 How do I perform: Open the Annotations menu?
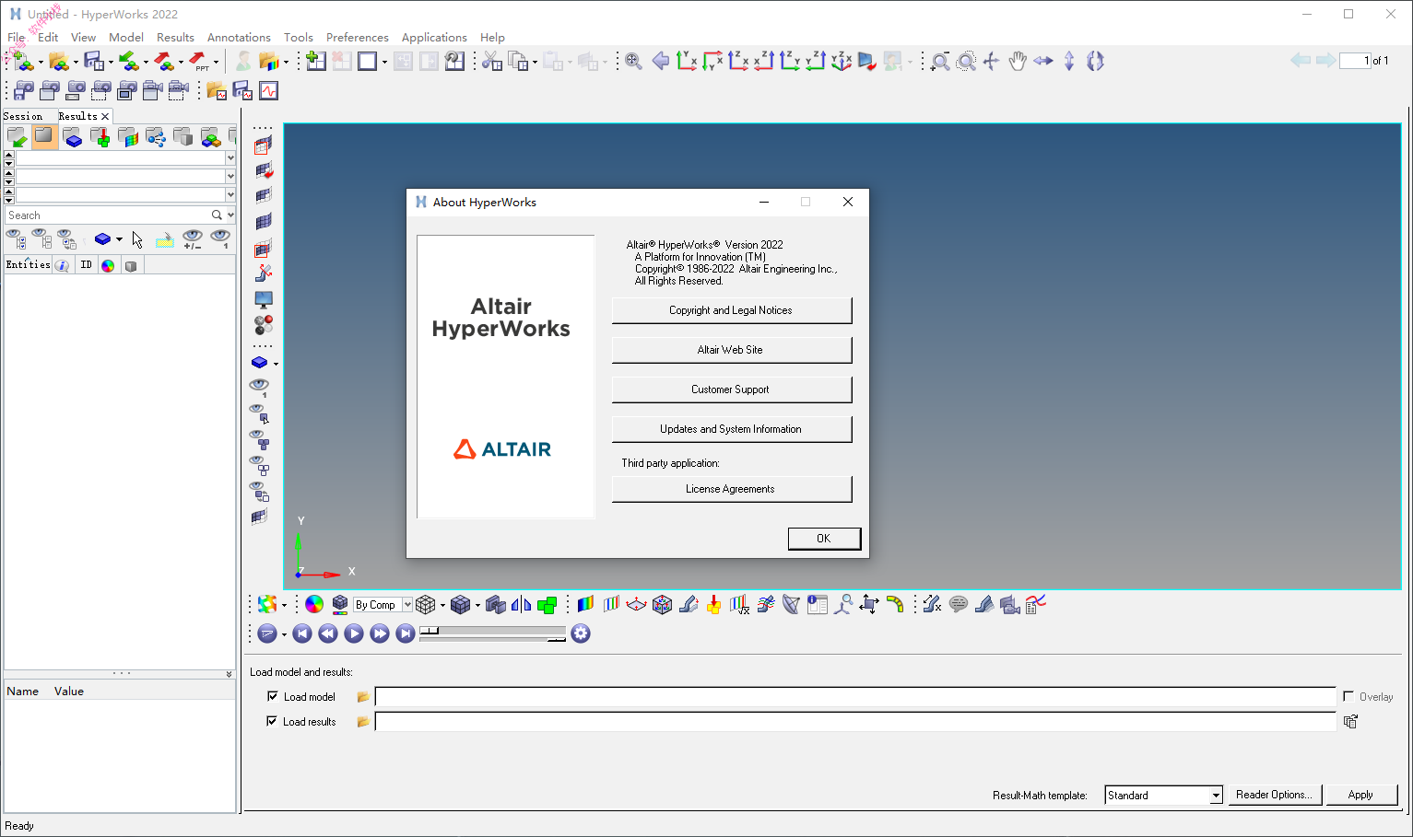click(x=239, y=38)
